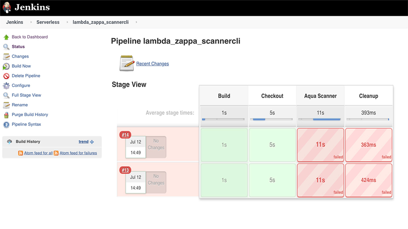This screenshot has height=229, width=408.
Task: Click Checkout stage 5s cell for build #14
Action: (272, 145)
